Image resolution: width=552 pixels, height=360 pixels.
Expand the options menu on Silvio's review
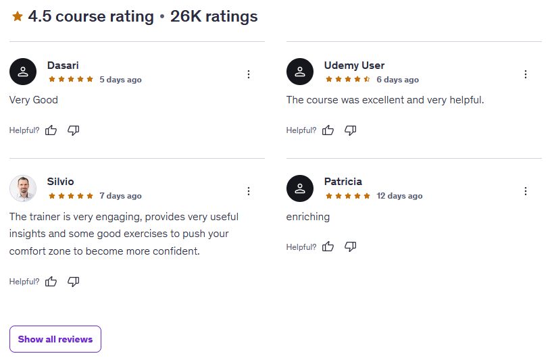click(249, 191)
